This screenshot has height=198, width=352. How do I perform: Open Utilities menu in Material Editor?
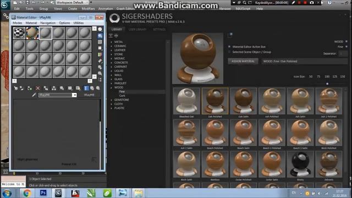click(x=79, y=23)
